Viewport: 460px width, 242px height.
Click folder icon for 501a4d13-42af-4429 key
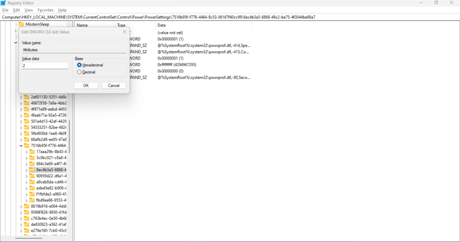(x=27, y=121)
